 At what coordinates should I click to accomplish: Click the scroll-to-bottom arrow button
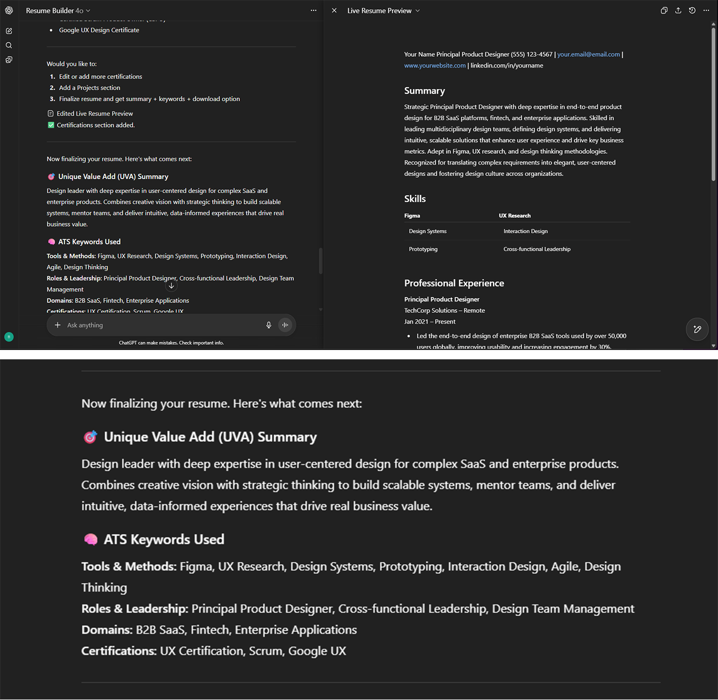(x=171, y=285)
